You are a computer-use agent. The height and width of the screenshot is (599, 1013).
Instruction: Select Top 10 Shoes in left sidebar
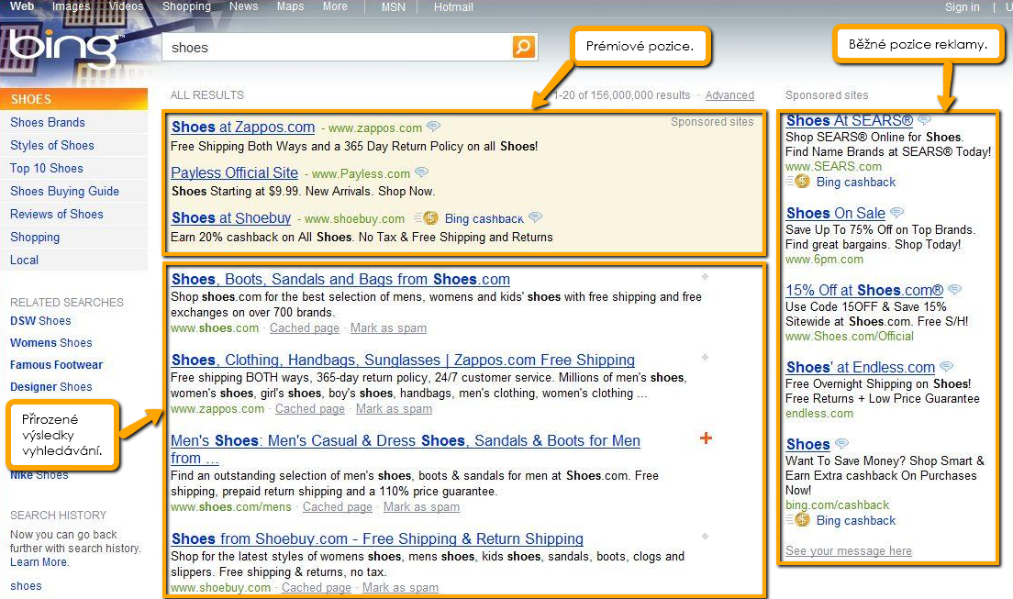[x=47, y=168]
